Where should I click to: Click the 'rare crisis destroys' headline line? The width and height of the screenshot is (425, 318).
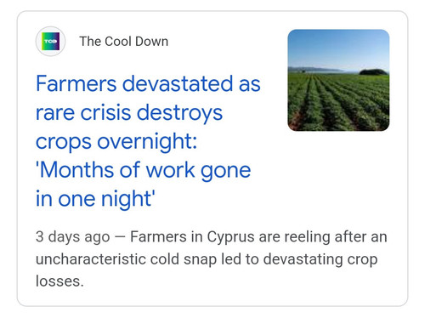click(129, 113)
